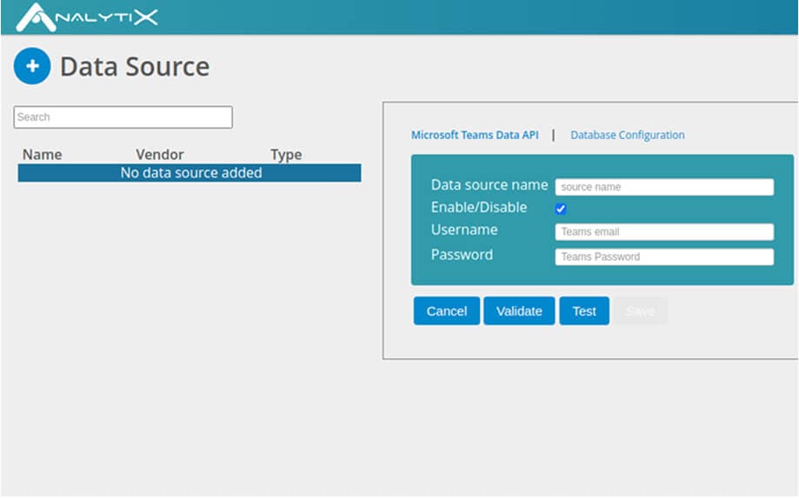
Task: Open the Microsoft Teams Data API tab
Action: tap(475, 135)
